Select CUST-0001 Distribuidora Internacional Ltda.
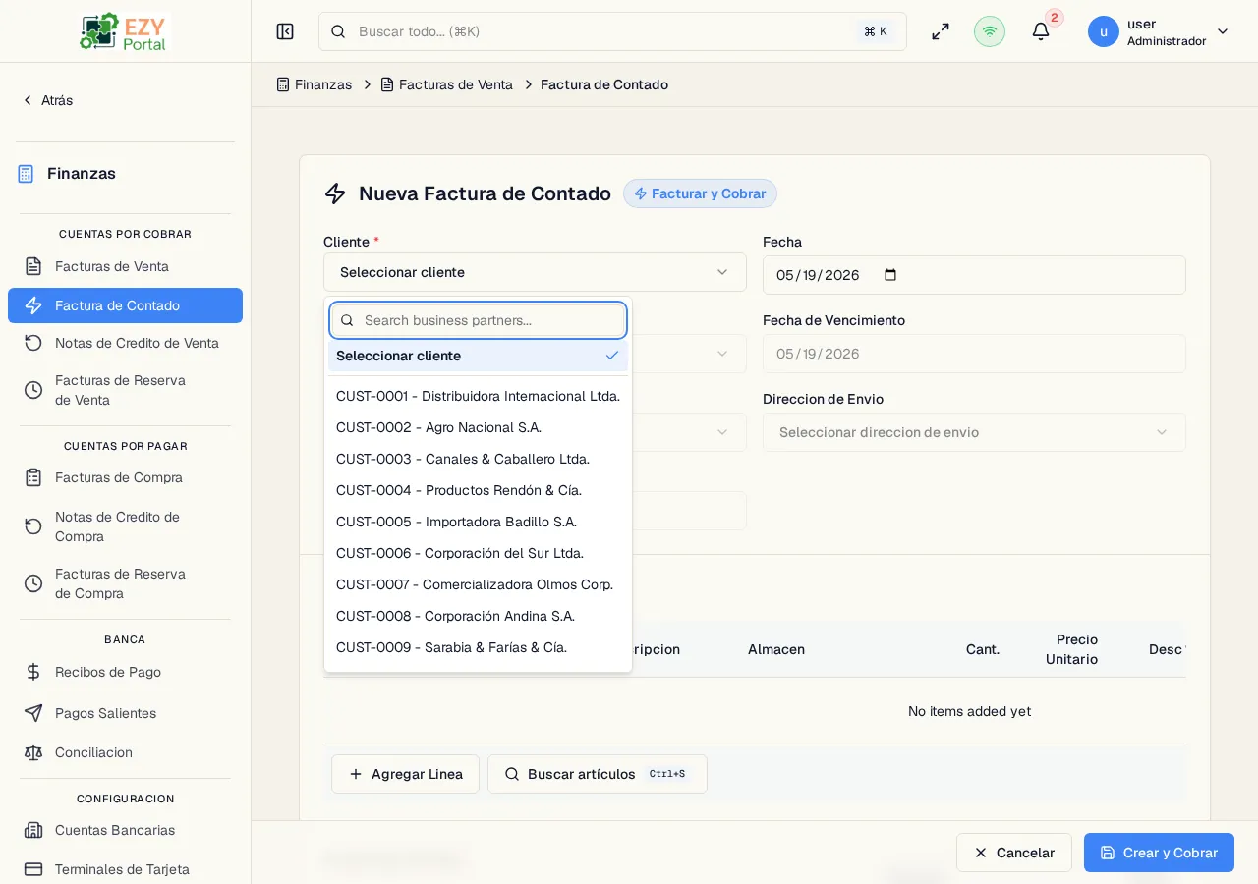Screen dimensions: 1258x884 (x=478, y=396)
